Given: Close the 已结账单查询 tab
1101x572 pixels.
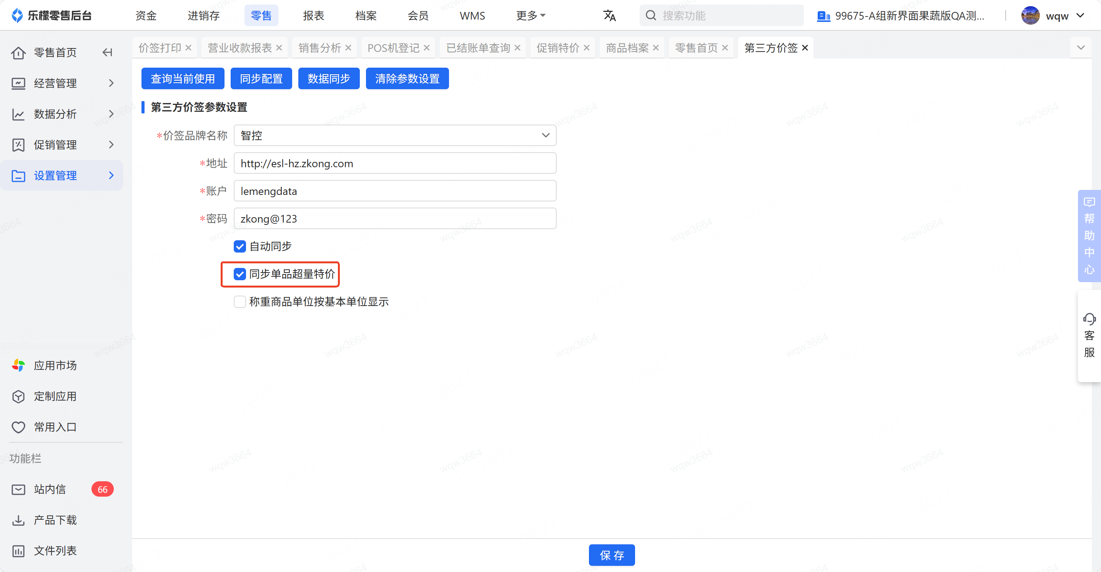Looking at the screenshot, I should pos(517,48).
